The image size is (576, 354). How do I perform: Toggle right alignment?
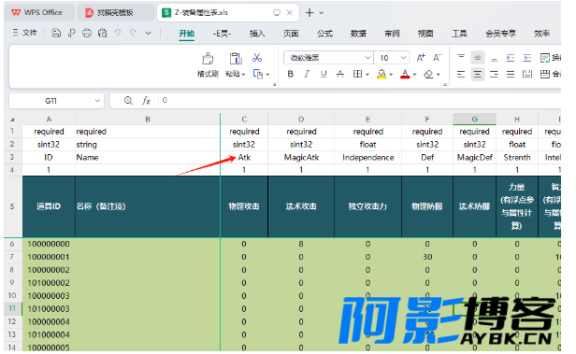click(x=494, y=74)
